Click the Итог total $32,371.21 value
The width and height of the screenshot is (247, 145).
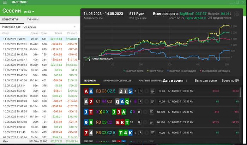(56, 141)
